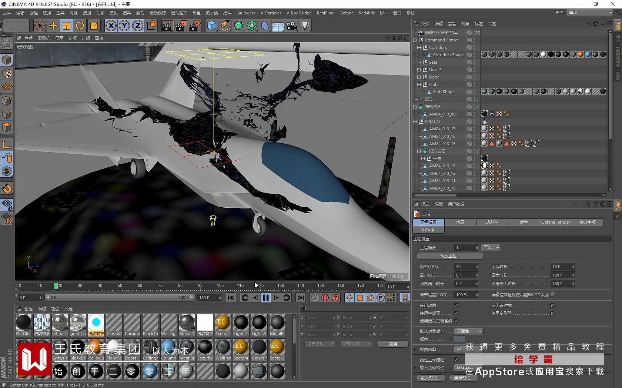
Task: Toggle the X-axis lock icon
Action: (111, 26)
